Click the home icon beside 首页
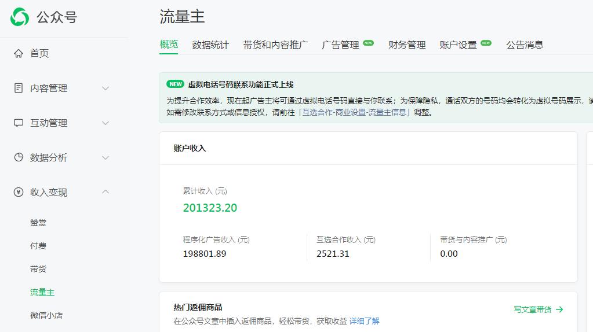Image resolution: width=593 pixels, height=332 pixels. tap(19, 53)
